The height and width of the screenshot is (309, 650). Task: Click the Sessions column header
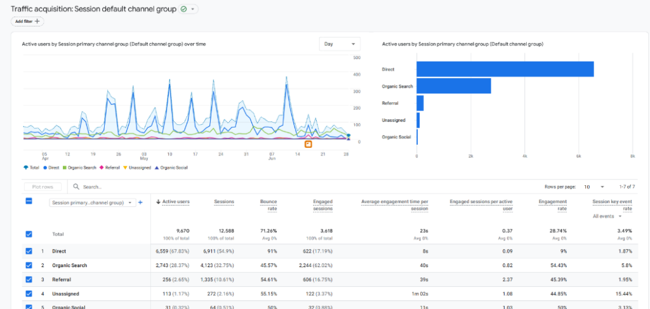[x=224, y=202]
